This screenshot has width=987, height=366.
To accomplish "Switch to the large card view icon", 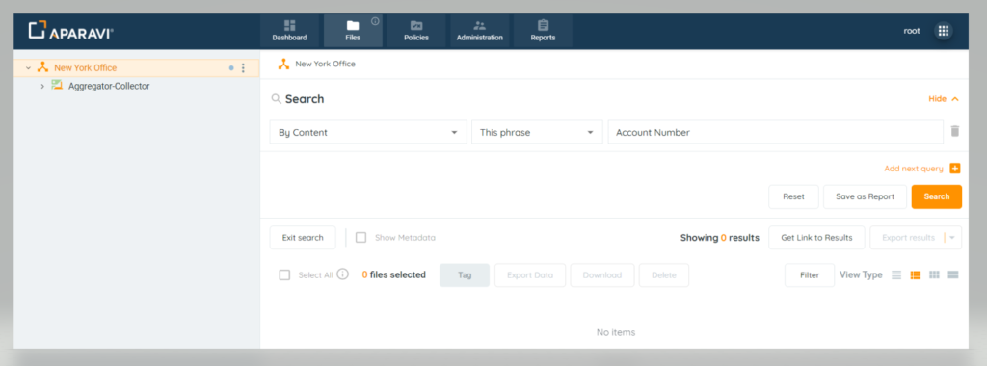I will pyautogui.click(x=953, y=274).
